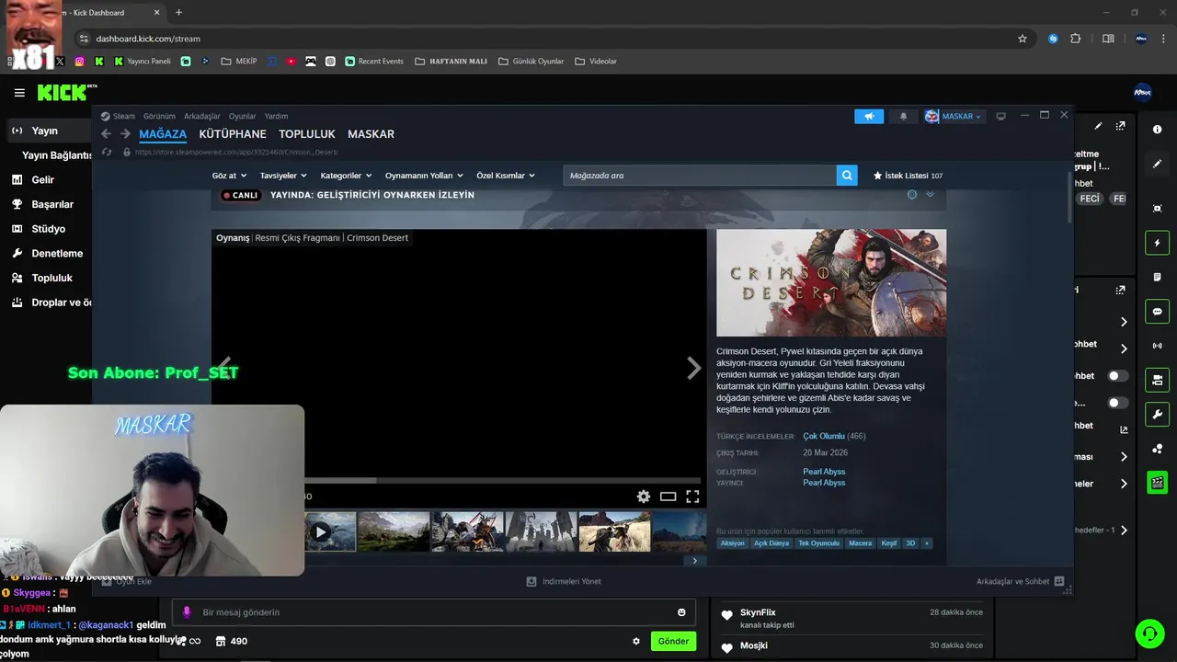Open İstek Listesi wishlist link
Image resolution: width=1177 pixels, height=662 pixels.
click(x=908, y=176)
